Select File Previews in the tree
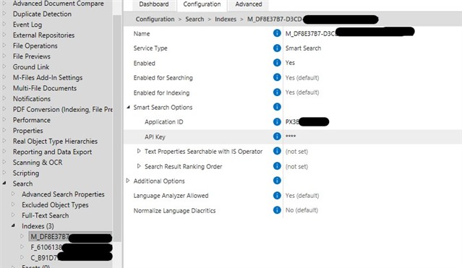The height and width of the screenshot is (268, 462). coord(32,56)
